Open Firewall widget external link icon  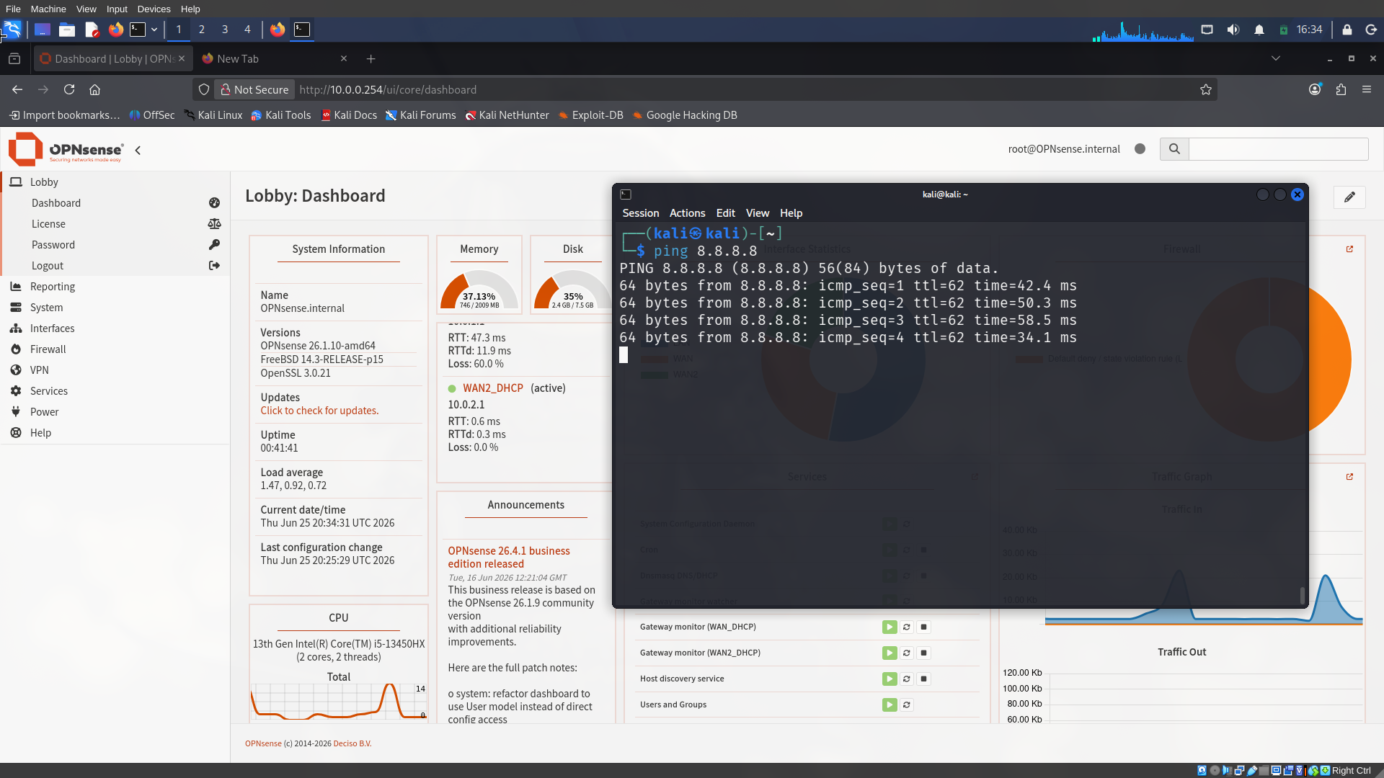click(1349, 249)
